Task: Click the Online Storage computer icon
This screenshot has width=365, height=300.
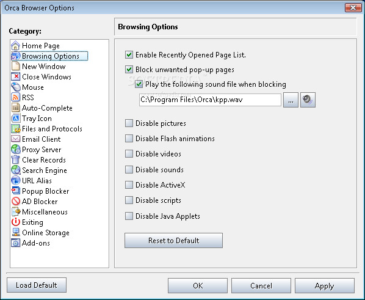Action: pyautogui.click(x=16, y=232)
